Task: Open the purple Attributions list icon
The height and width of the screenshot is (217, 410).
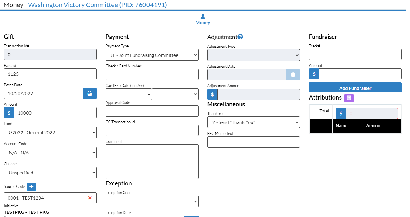Action: tap(349, 98)
